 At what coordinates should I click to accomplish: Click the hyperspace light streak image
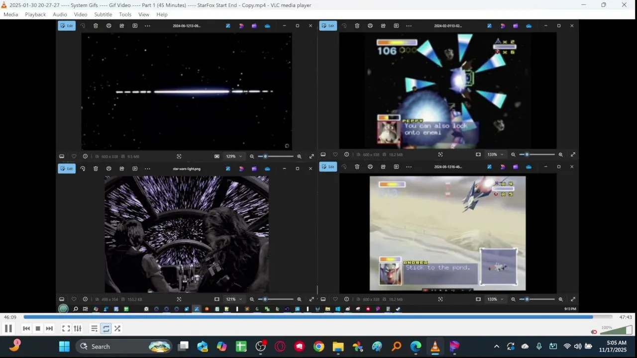coord(187,91)
